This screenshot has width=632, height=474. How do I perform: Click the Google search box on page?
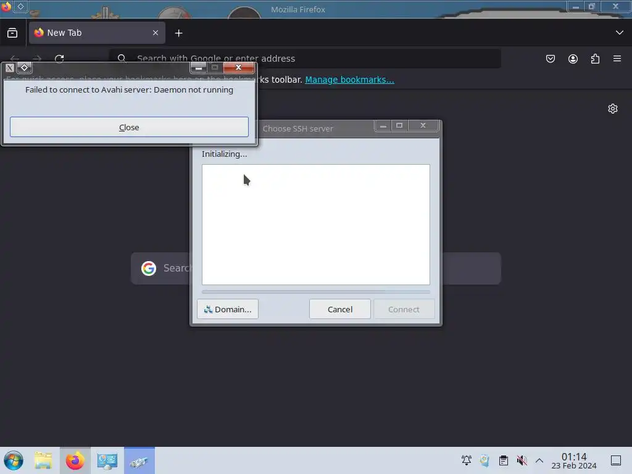(x=315, y=268)
